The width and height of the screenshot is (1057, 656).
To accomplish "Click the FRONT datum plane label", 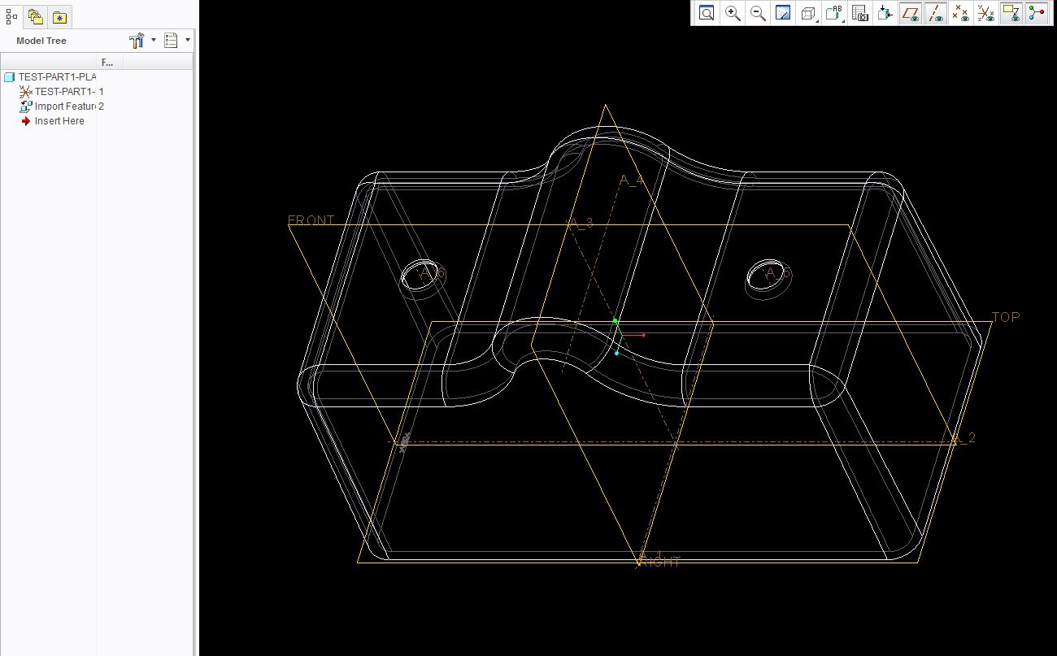I will pos(311,220).
